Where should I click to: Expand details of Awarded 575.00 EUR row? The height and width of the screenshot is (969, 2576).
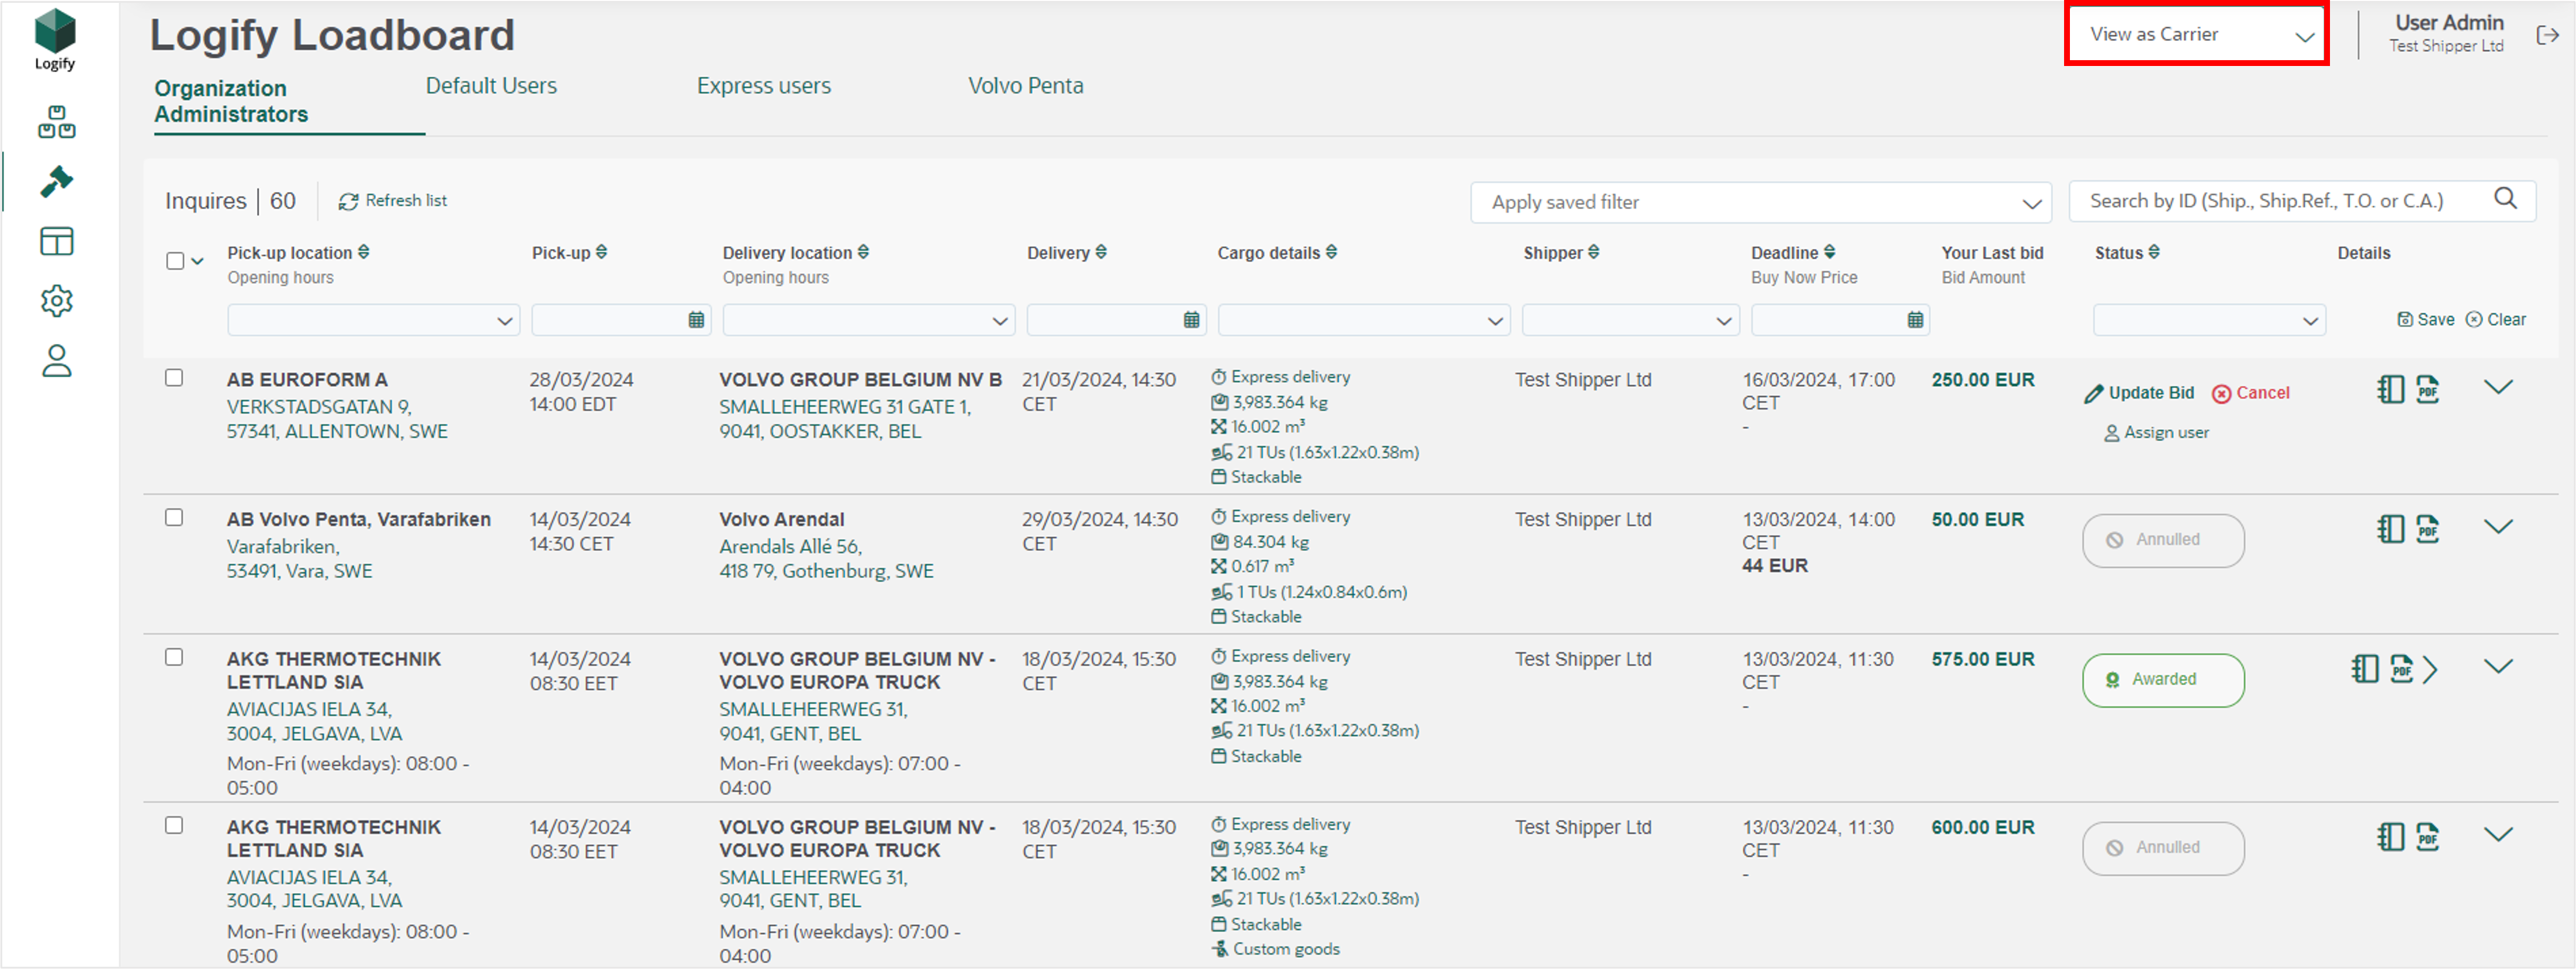pos(2498,667)
